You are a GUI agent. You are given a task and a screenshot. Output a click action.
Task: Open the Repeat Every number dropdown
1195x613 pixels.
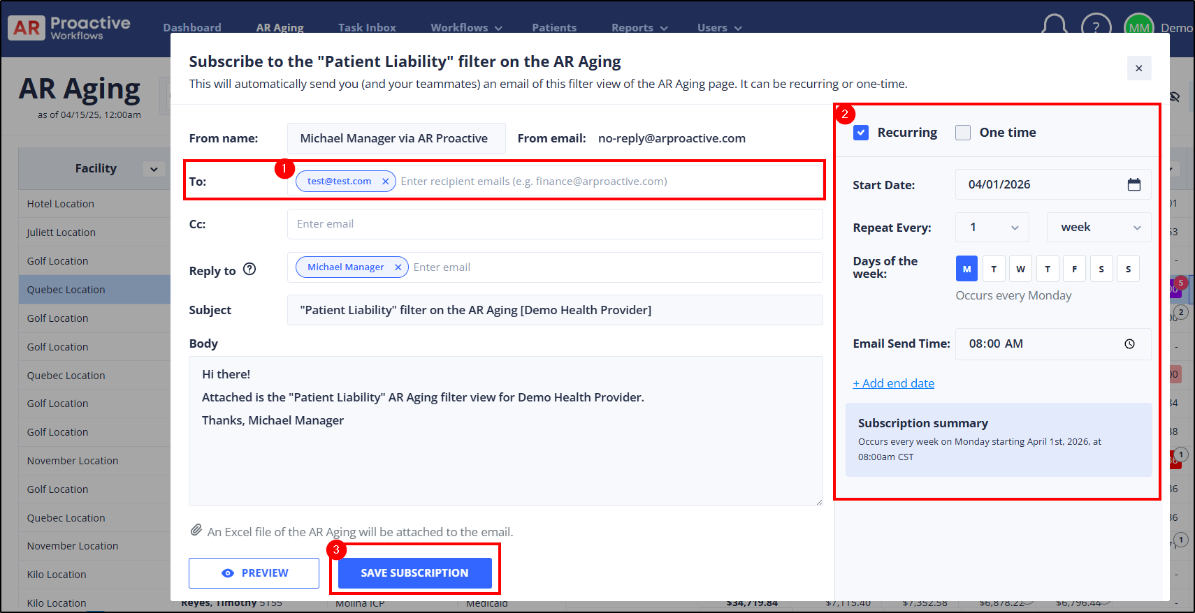pos(992,228)
